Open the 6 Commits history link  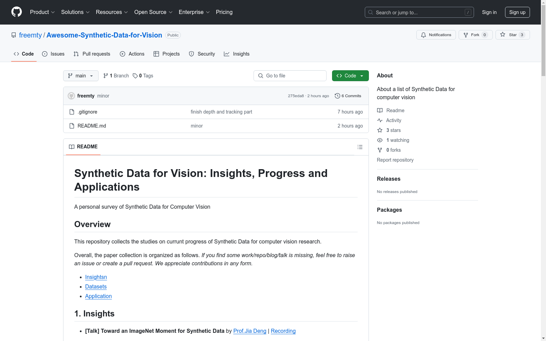click(348, 96)
